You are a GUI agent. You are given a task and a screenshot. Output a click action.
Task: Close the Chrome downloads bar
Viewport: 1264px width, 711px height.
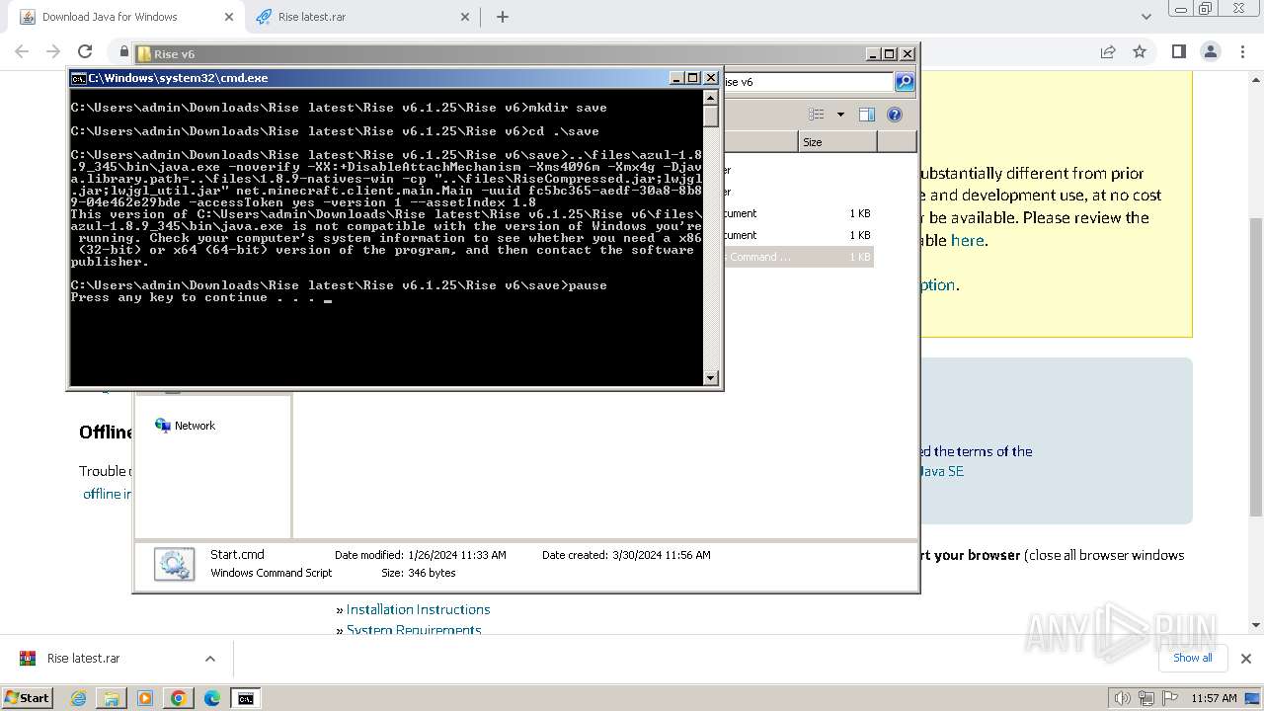[1245, 659]
